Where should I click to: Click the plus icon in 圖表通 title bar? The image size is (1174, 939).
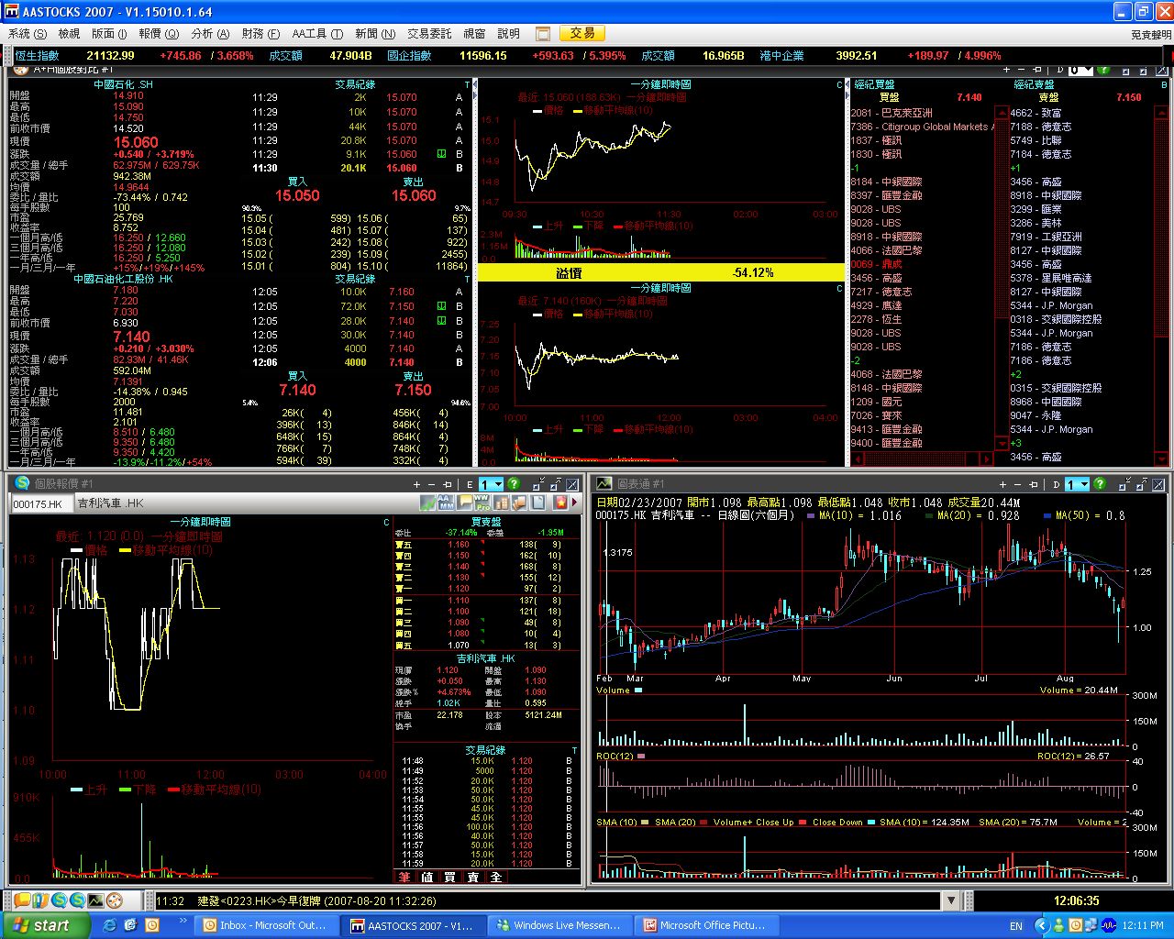pyautogui.click(x=1002, y=484)
